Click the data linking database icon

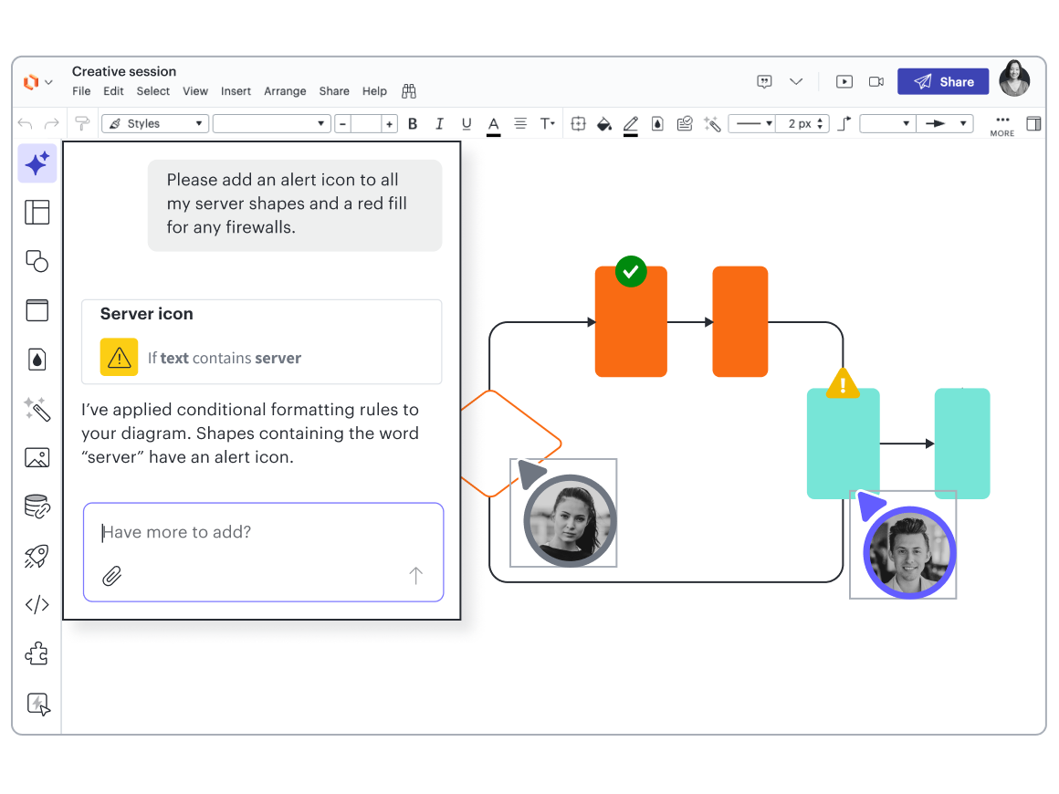point(37,507)
